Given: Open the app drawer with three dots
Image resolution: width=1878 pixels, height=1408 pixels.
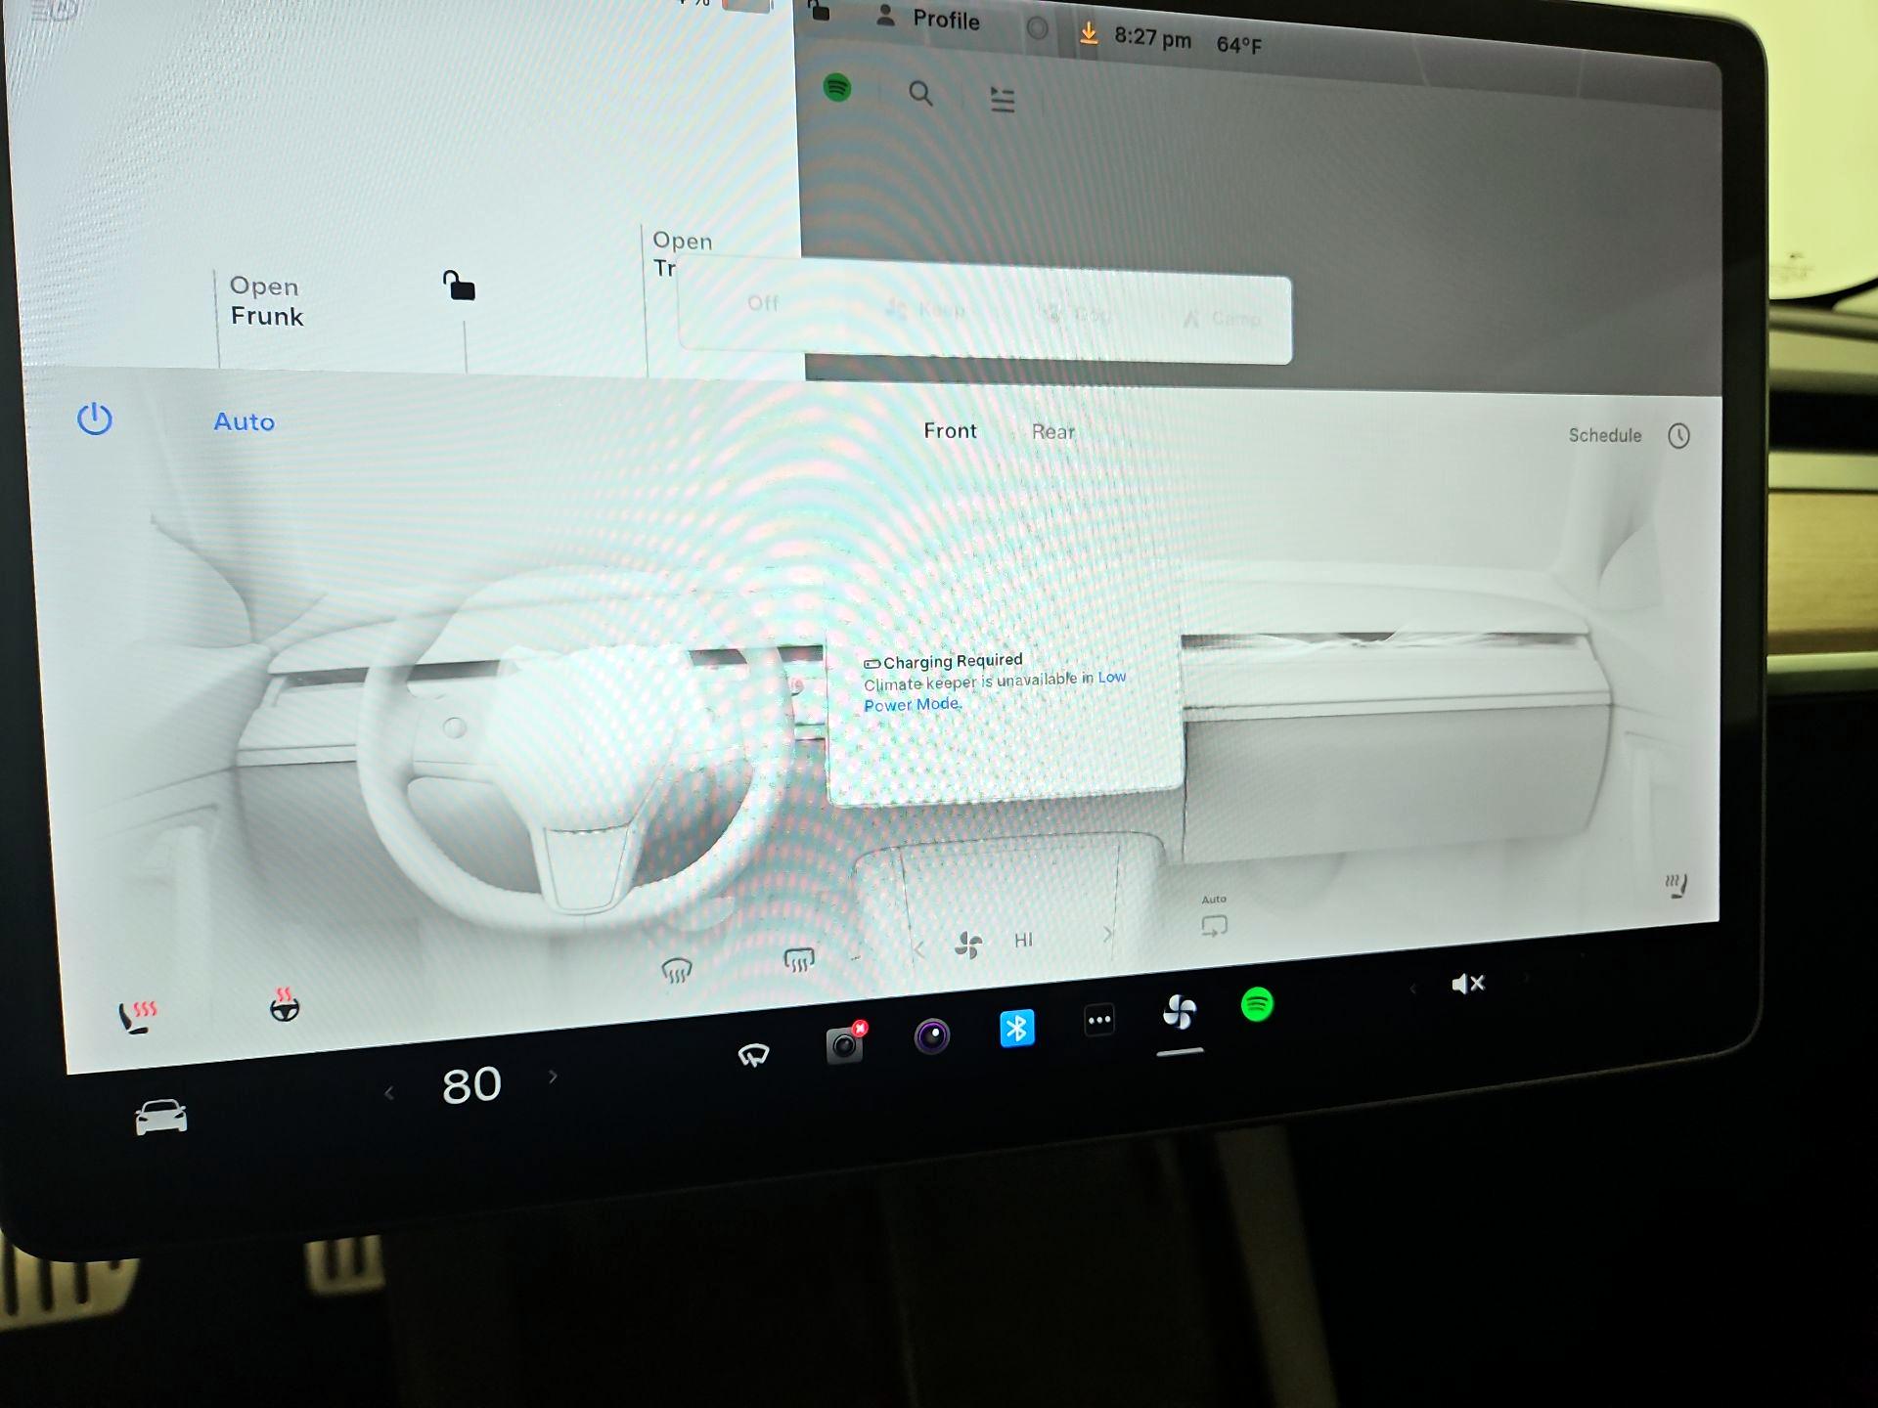Looking at the screenshot, I should [x=1098, y=1019].
